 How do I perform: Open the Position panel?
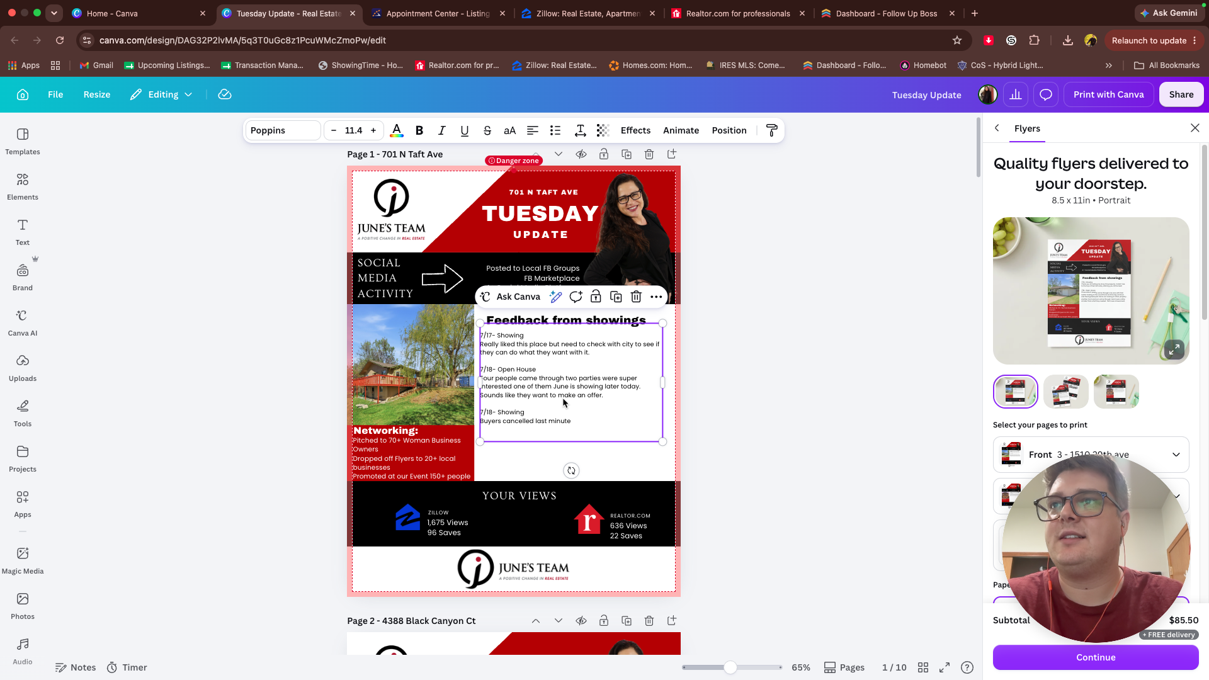729,130
